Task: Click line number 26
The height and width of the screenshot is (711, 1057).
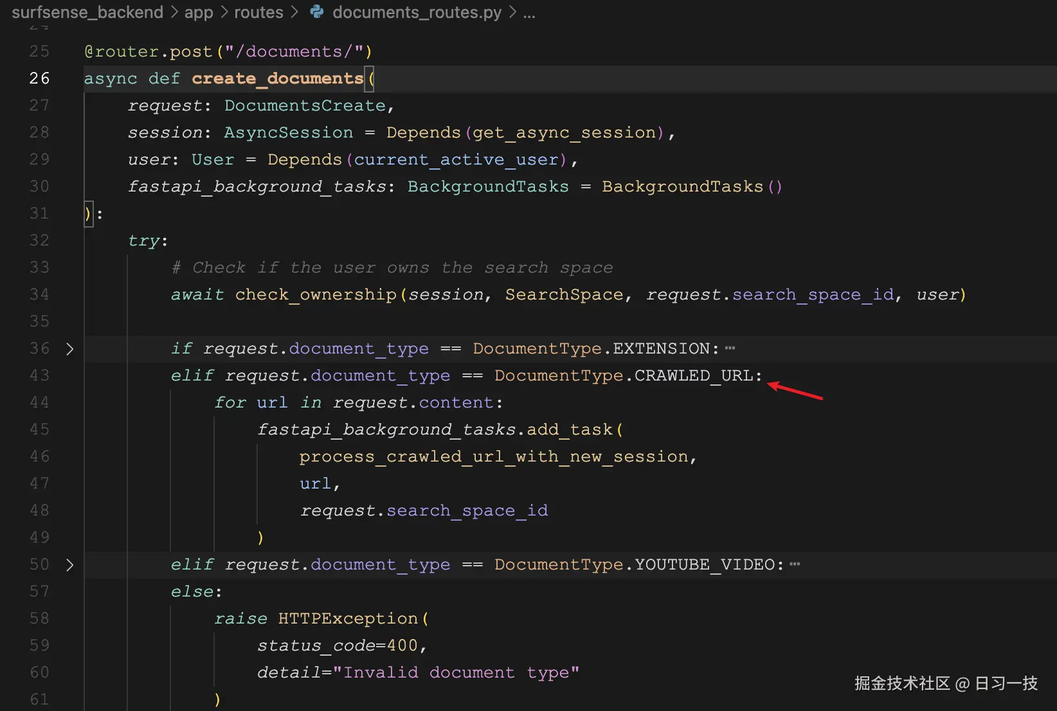Action: (39, 78)
